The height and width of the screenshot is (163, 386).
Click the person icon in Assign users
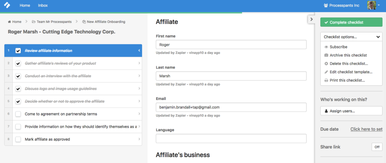point(326,111)
